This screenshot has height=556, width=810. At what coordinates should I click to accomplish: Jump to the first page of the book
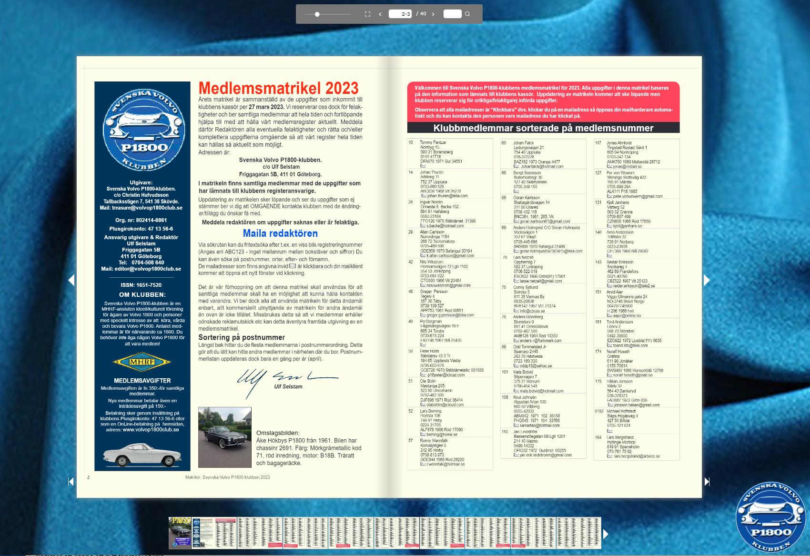point(71,482)
